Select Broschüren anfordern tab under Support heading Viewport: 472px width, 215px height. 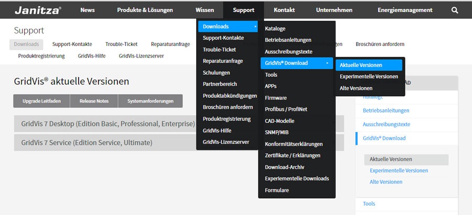[x=380, y=44]
